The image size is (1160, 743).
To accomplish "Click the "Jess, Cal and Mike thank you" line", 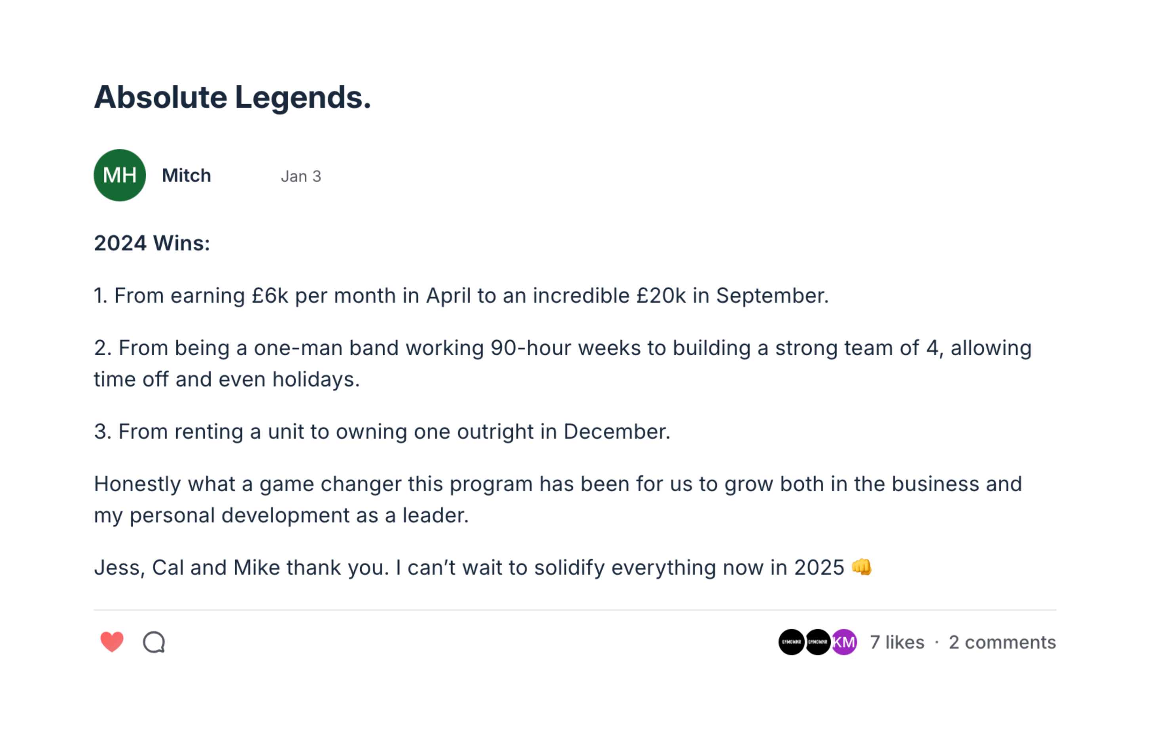I will tap(468, 568).
